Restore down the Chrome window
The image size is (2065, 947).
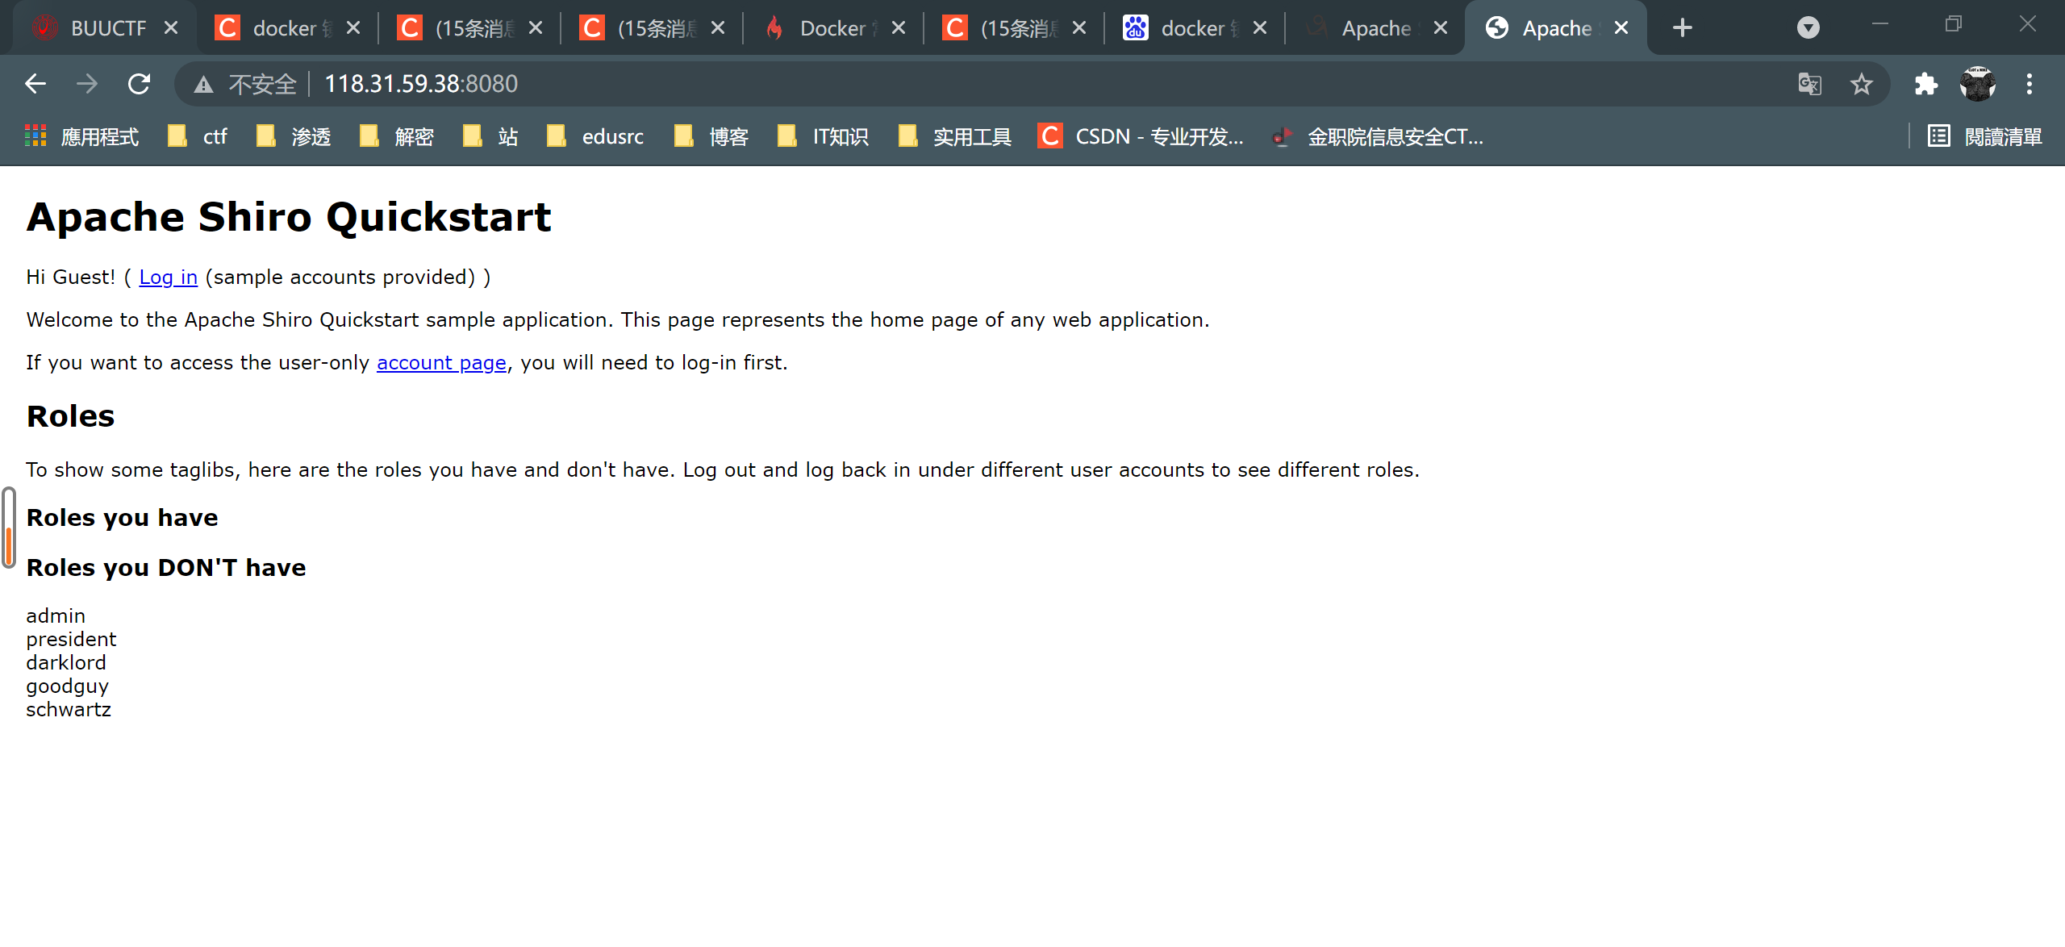point(1953,24)
